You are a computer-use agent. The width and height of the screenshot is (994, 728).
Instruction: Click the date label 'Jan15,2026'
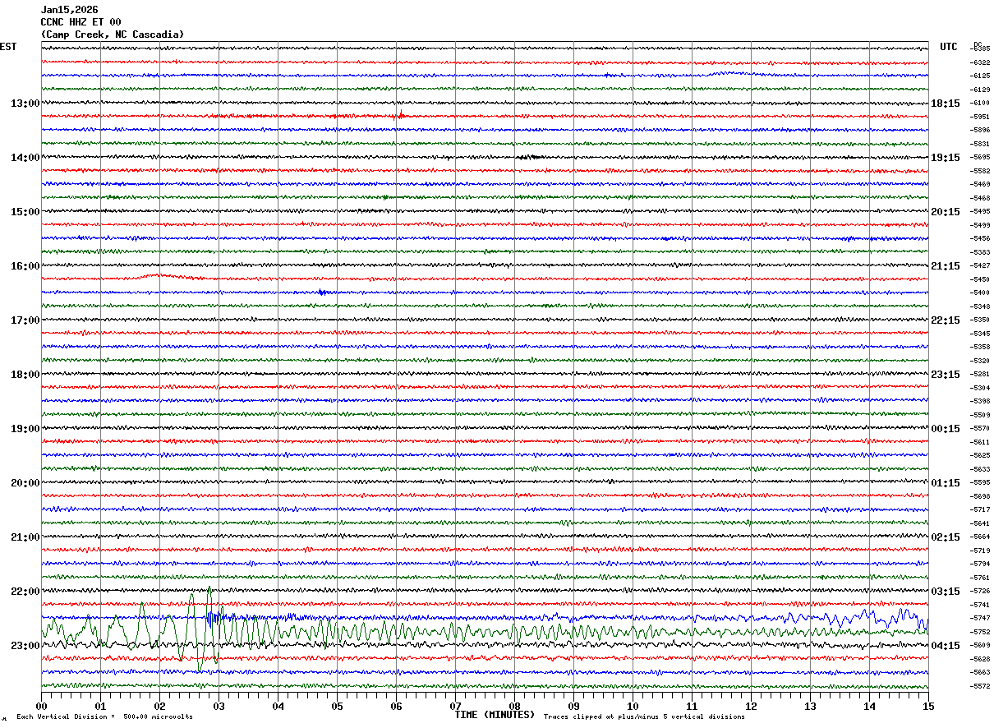pyautogui.click(x=69, y=10)
